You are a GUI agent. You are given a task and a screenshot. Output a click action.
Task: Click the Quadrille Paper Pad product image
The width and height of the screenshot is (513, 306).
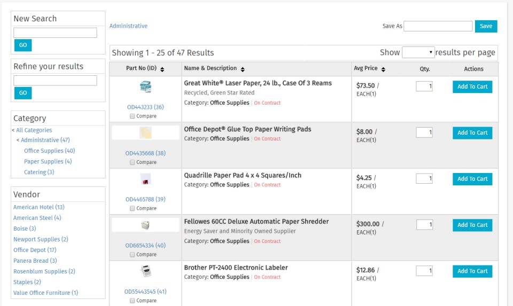click(x=145, y=179)
